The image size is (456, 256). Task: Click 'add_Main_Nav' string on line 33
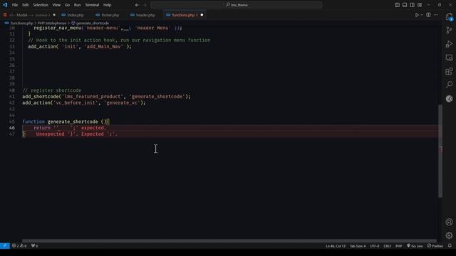tap(104, 47)
